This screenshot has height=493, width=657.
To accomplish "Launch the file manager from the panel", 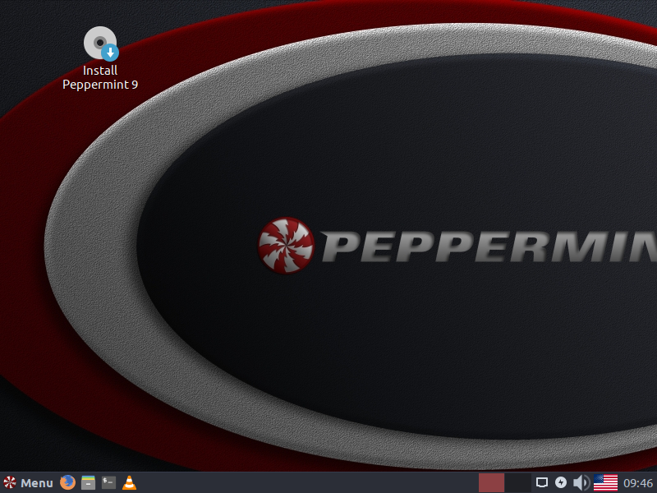I will [x=89, y=483].
